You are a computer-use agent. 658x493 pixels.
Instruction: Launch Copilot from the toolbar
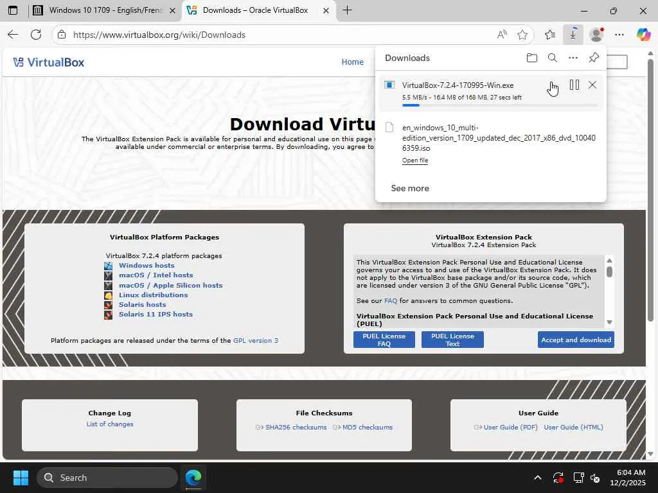point(643,35)
